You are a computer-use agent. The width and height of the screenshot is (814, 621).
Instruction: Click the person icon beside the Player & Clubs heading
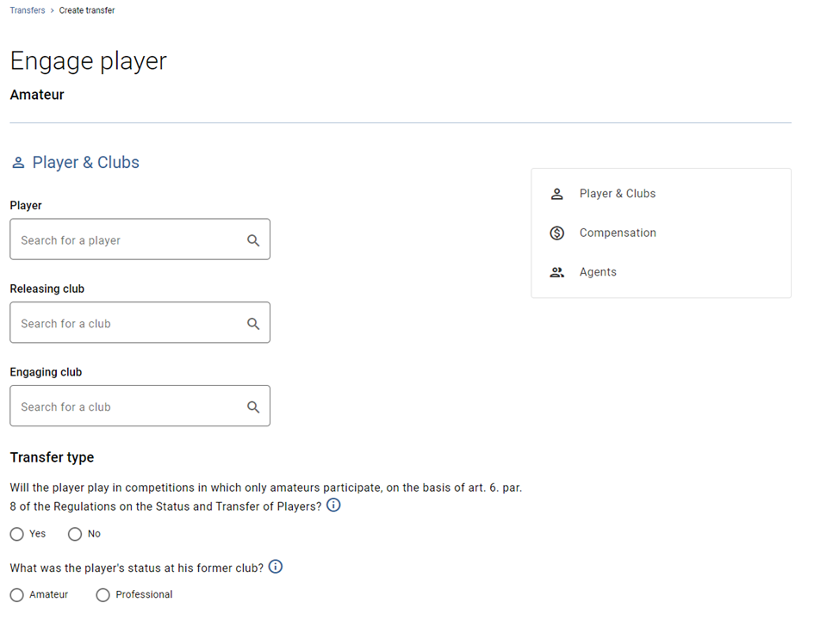[18, 163]
